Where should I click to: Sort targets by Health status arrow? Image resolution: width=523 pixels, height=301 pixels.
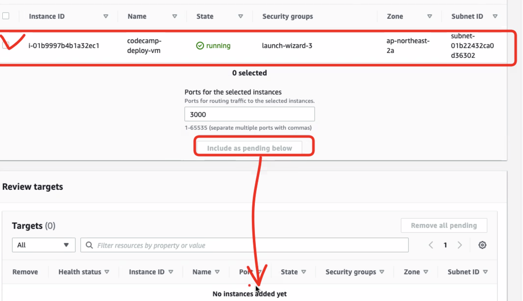pyautogui.click(x=107, y=272)
